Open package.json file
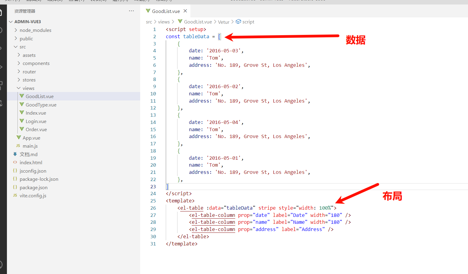 [x=73, y=187]
